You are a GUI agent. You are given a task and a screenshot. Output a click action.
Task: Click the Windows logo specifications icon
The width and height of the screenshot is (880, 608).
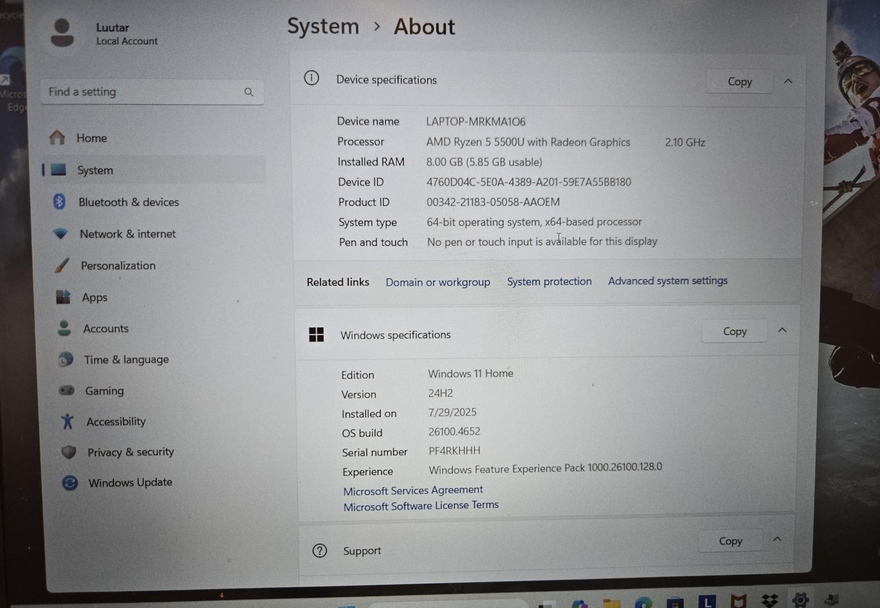pos(316,334)
